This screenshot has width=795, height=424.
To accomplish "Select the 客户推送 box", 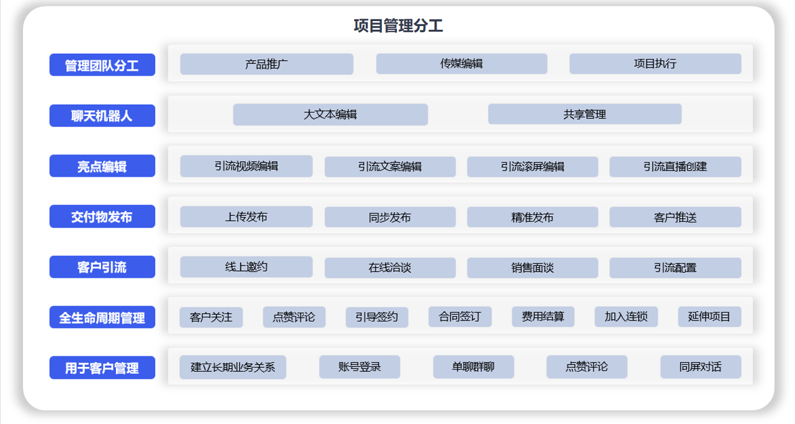I will [675, 218].
